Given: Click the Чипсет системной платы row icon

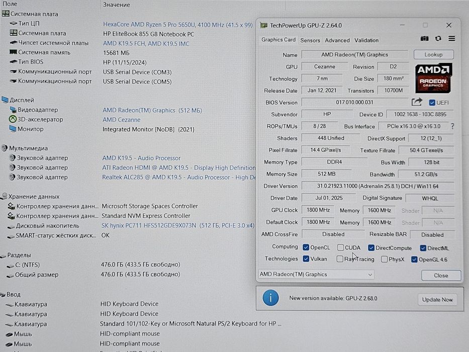Looking at the screenshot, I should (x=14, y=43).
